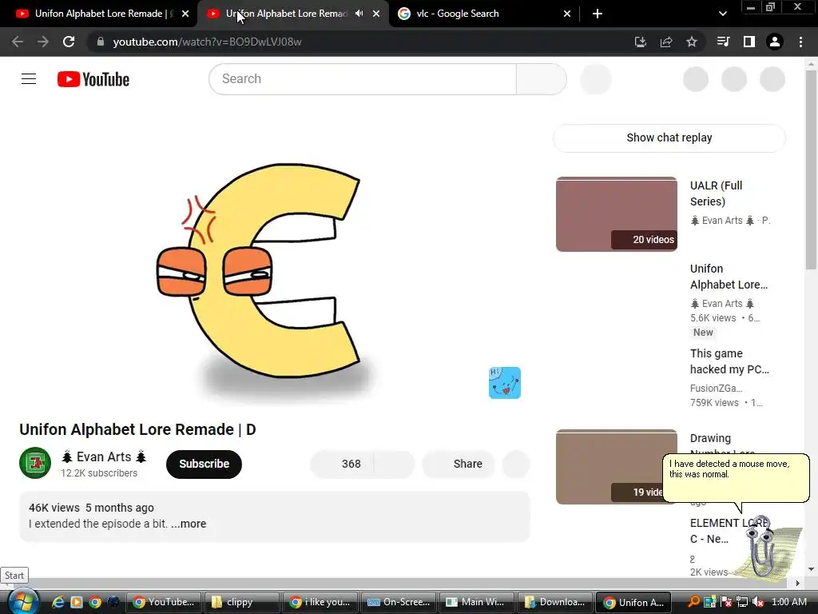Image resolution: width=818 pixels, height=614 pixels.
Task: Reload the YouTube page
Action: point(69,42)
